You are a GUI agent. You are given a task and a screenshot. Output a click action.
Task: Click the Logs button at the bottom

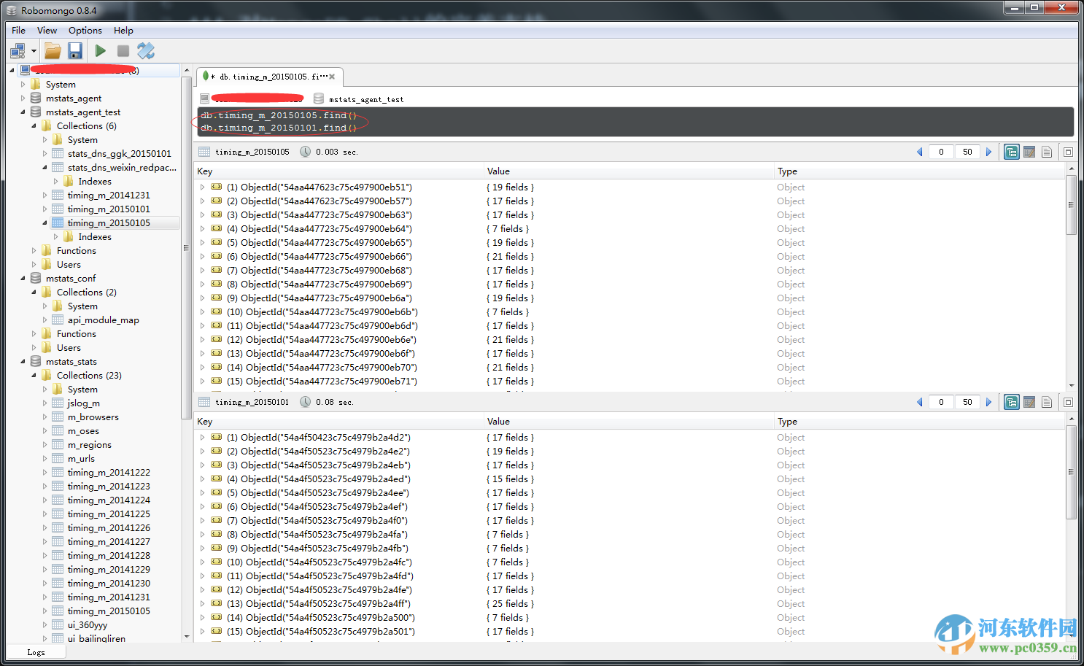[36, 652]
